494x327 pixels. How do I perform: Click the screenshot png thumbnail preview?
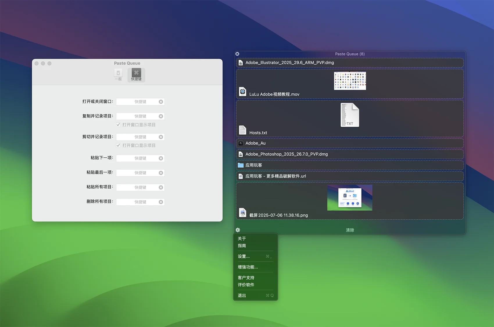coord(350,198)
